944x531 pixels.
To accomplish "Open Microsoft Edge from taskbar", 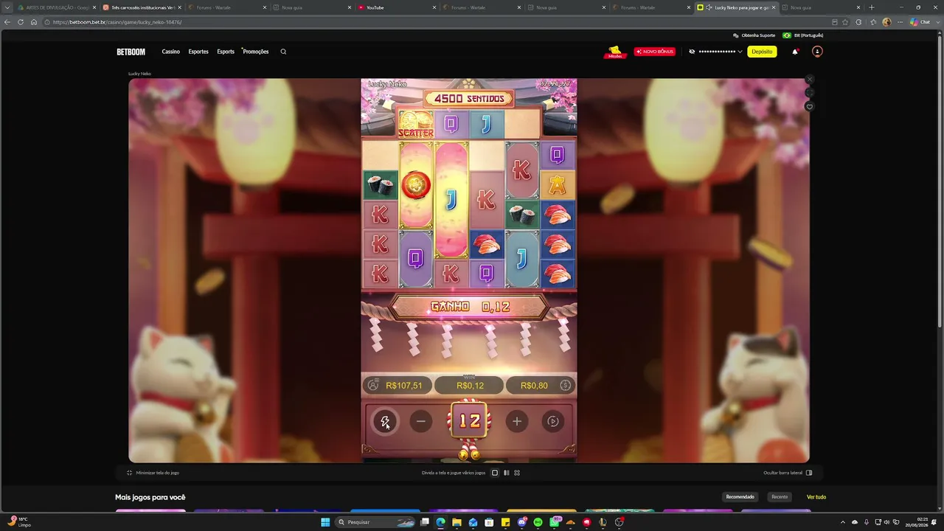I will tap(440, 522).
